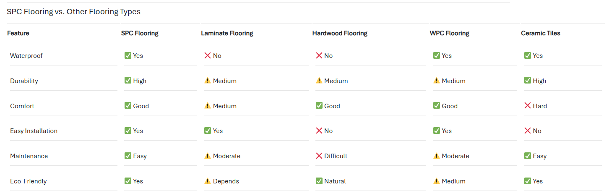Click warning icon in WPC Flooring Maintenance cell
The height and width of the screenshot is (196, 609).
pyautogui.click(x=436, y=156)
